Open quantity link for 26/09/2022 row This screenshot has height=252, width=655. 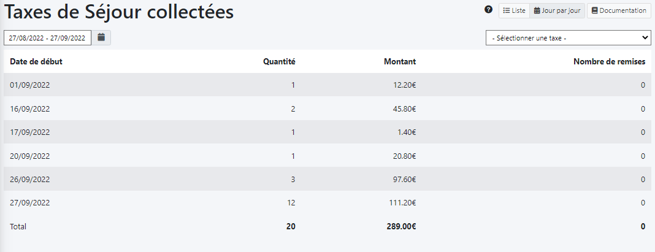click(293, 179)
